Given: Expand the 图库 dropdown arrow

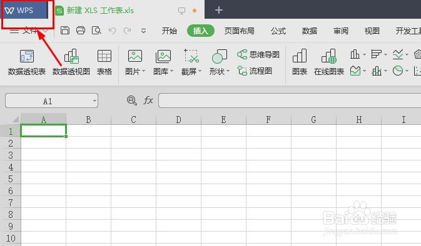Looking at the screenshot, I should (172, 71).
